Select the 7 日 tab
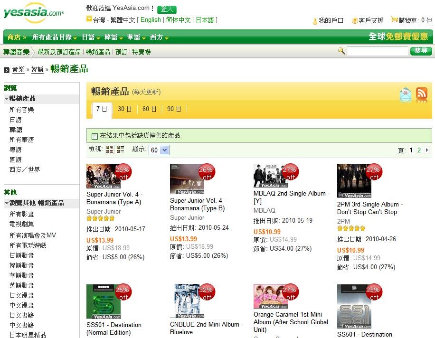Image resolution: width=435 pixels, height=338 pixels. (102, 109)
